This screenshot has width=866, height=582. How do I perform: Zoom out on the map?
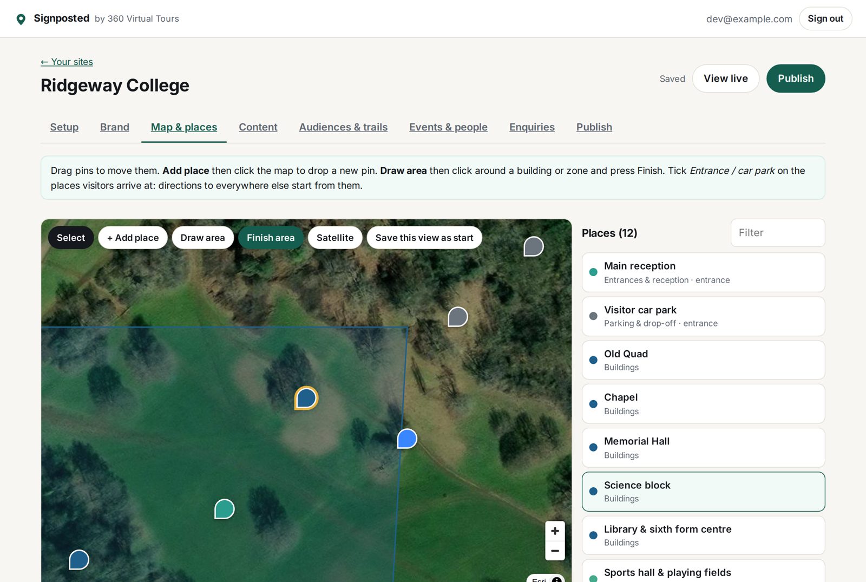point(555,551)
